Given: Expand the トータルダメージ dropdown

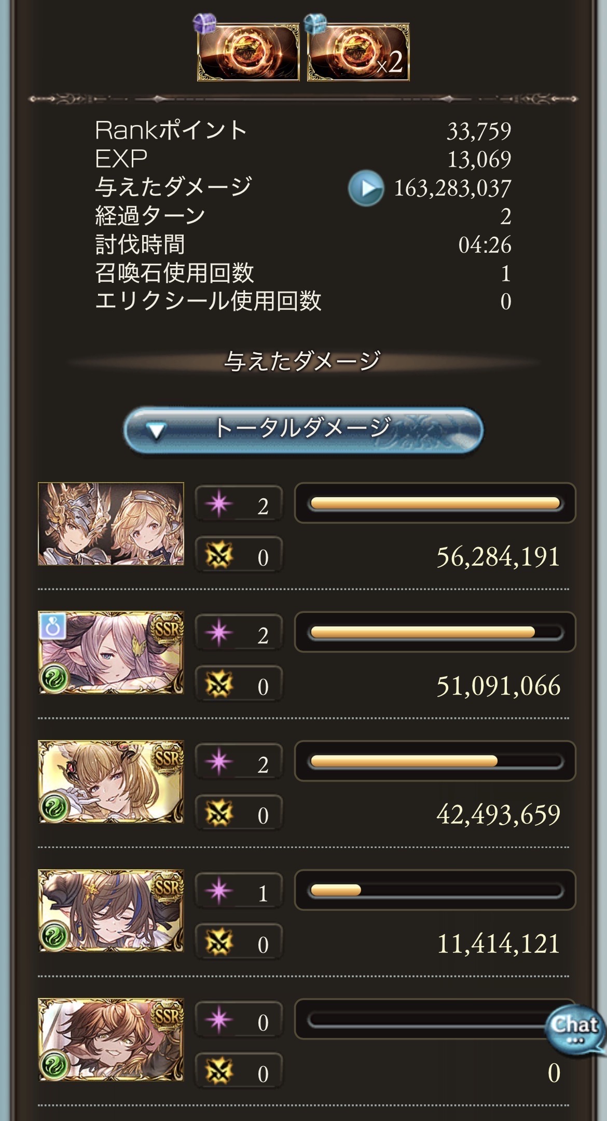Looking at the screenshot, I should point(303,429).
